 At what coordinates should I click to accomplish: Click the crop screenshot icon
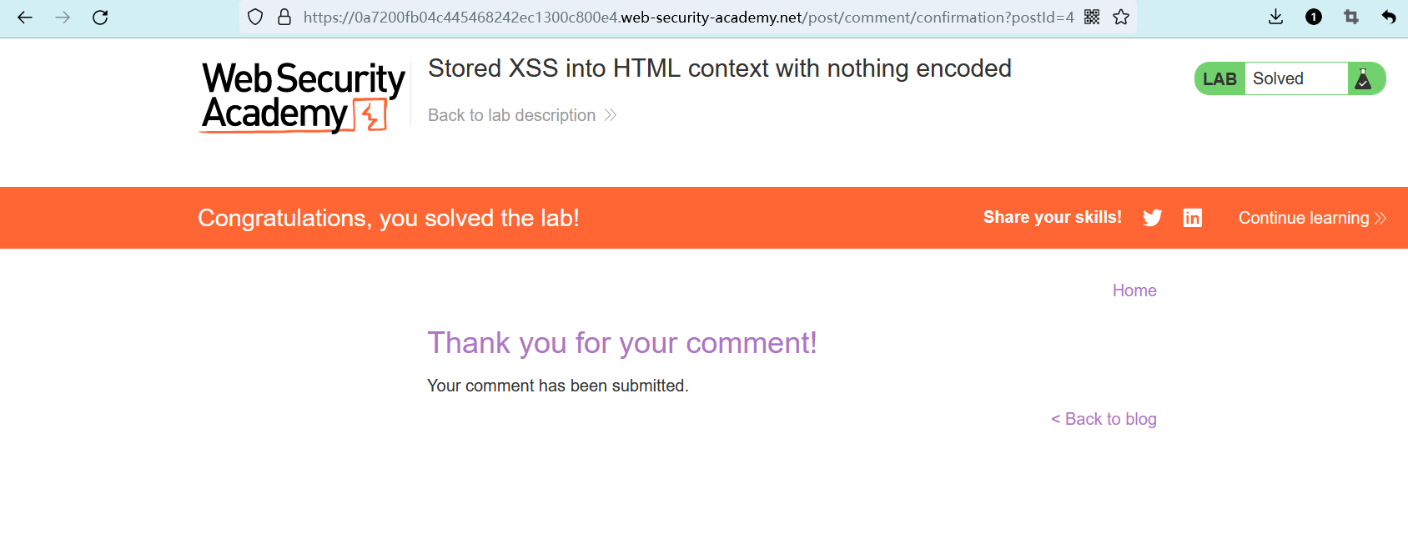click(1351, 18)
